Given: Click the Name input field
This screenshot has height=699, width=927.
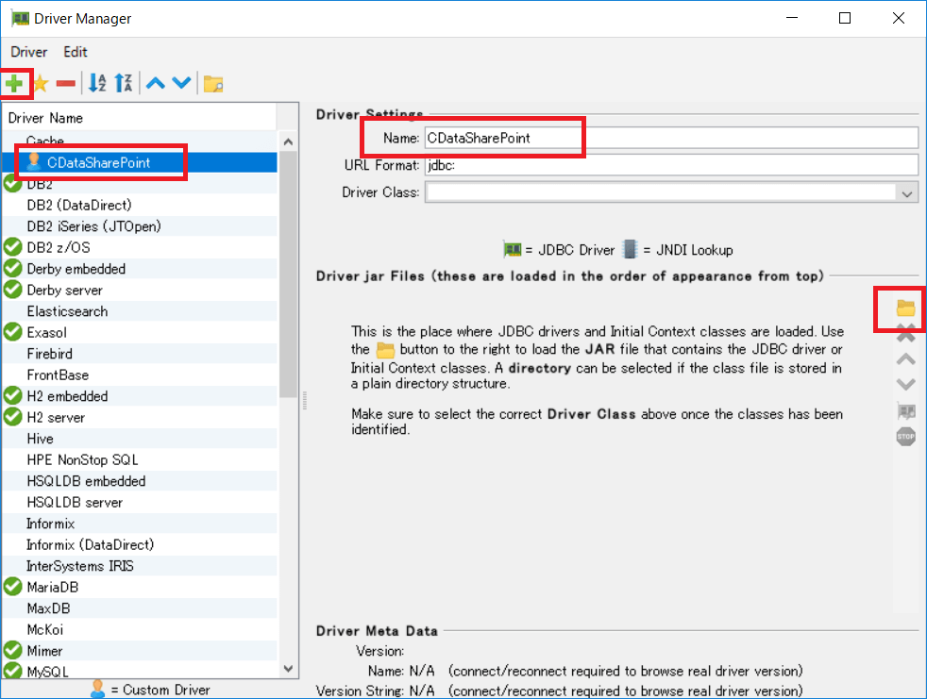Looking at the screenshot, I should (671, 139).
